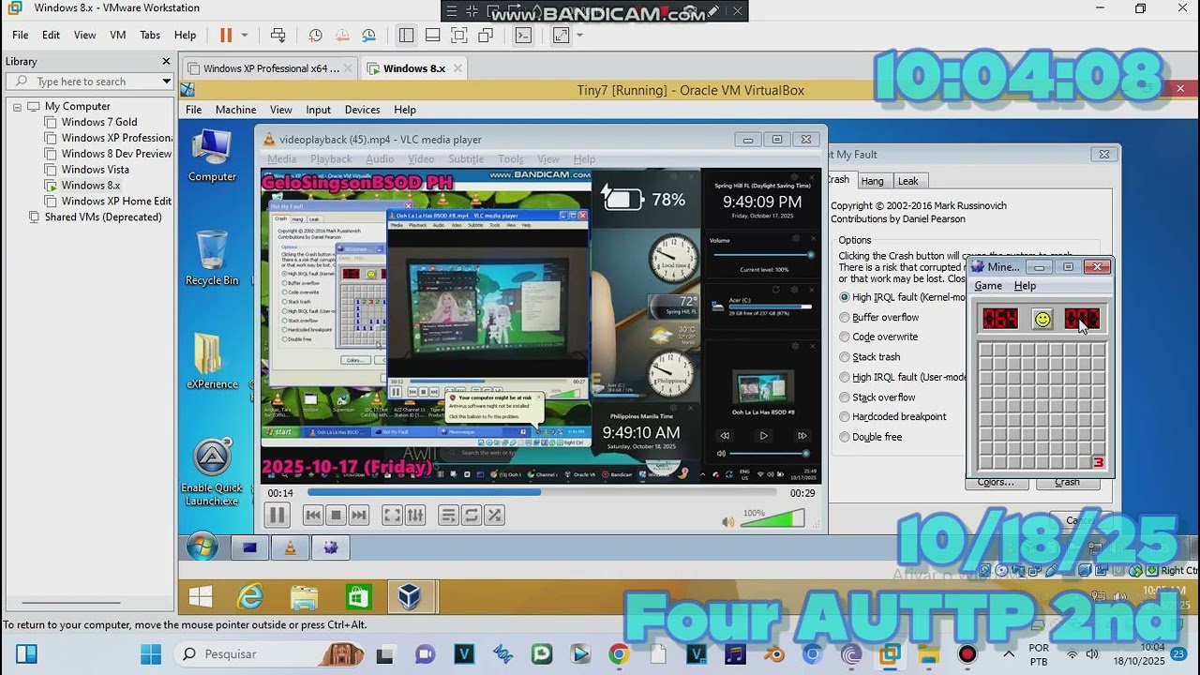Open VLC Playback menu
The image size is (1200, 675).
coord(331,159)
